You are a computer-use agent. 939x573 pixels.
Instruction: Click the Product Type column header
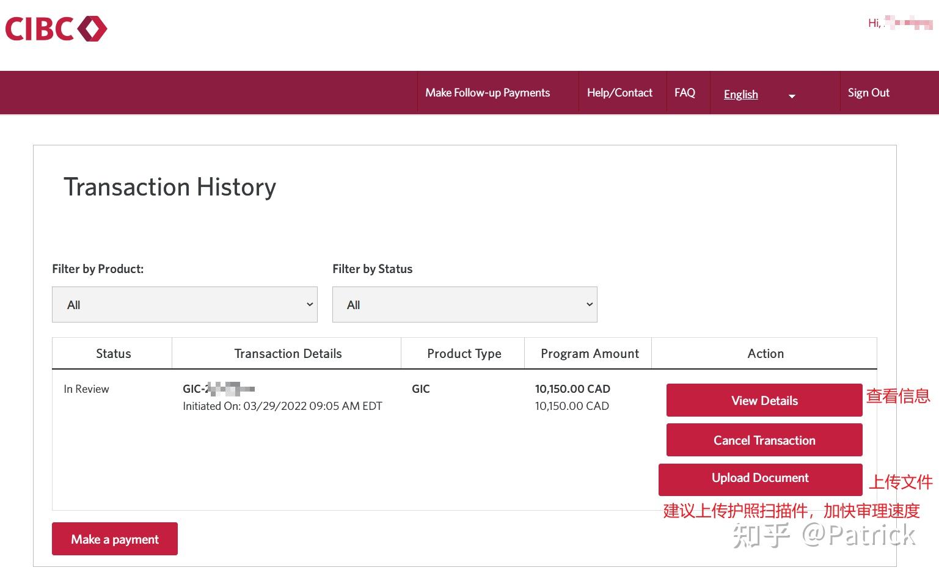pos(464,354)
